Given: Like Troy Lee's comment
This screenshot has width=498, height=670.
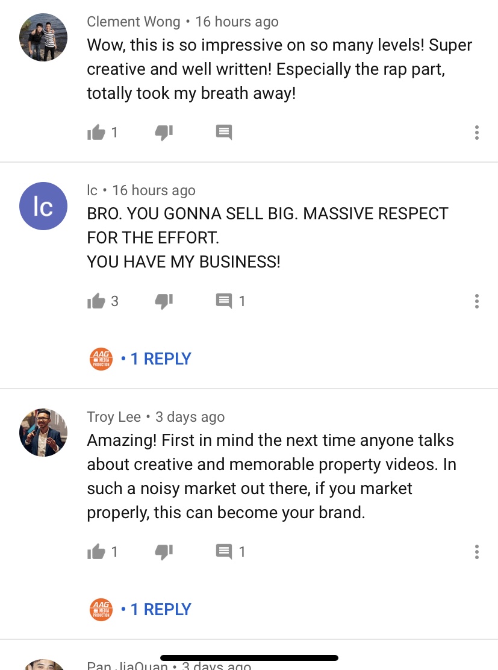Looking at the screenshot, I should pyautogui.click(x=96, y=552).
